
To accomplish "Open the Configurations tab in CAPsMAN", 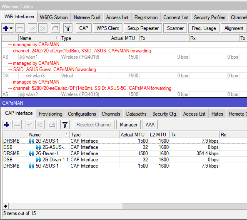I will 82,114.
